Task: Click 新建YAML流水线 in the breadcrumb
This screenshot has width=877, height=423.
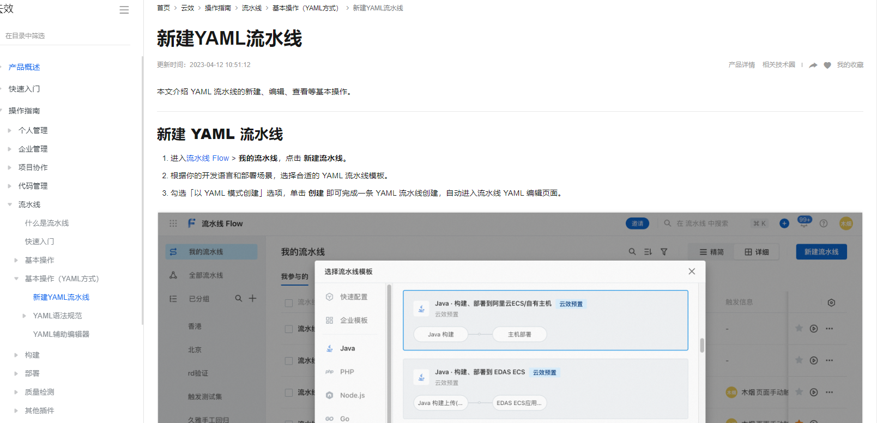Action: pyautogui.click(x=378, y=8)
